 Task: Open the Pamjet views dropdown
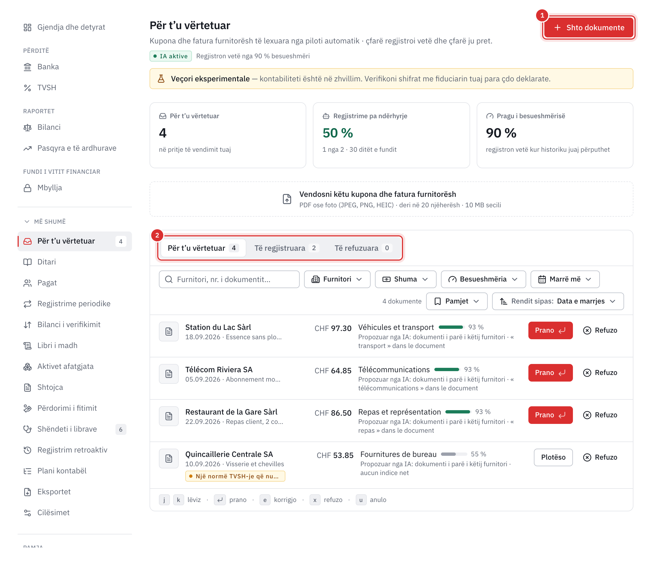tap(457, 301)
